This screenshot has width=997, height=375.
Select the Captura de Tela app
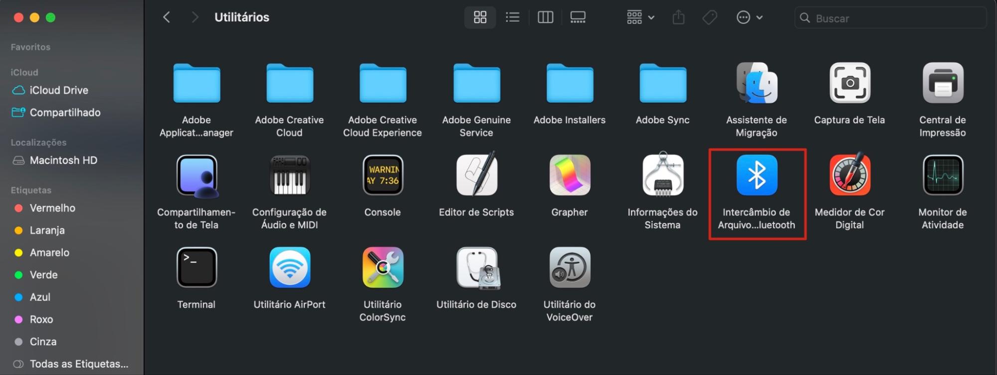tap(850, 83)
